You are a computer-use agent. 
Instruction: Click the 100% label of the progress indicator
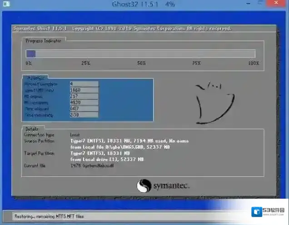253,63
